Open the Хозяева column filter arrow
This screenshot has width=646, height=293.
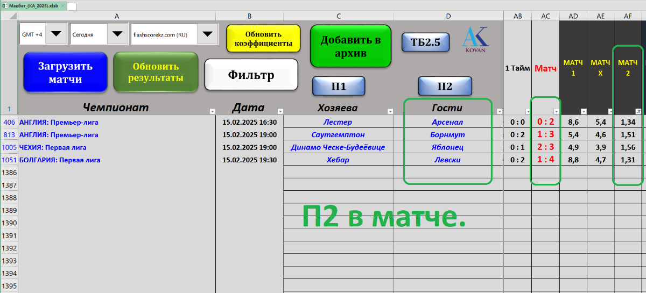coord(390,111)
